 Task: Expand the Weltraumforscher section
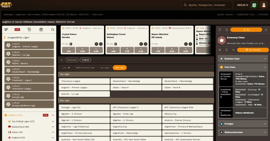[x=243, y=132]
